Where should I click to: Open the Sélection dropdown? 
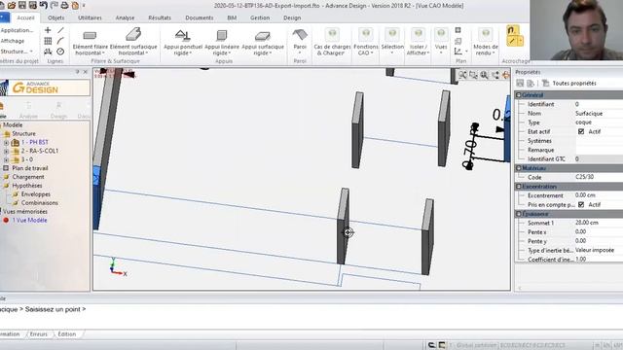392,50
